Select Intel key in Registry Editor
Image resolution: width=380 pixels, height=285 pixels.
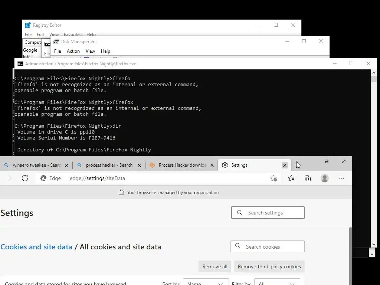pos(27,56)
